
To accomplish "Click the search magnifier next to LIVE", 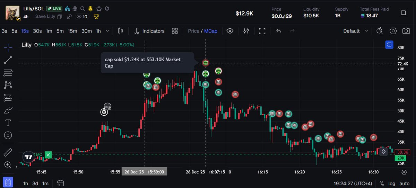I will coord(83,8).
